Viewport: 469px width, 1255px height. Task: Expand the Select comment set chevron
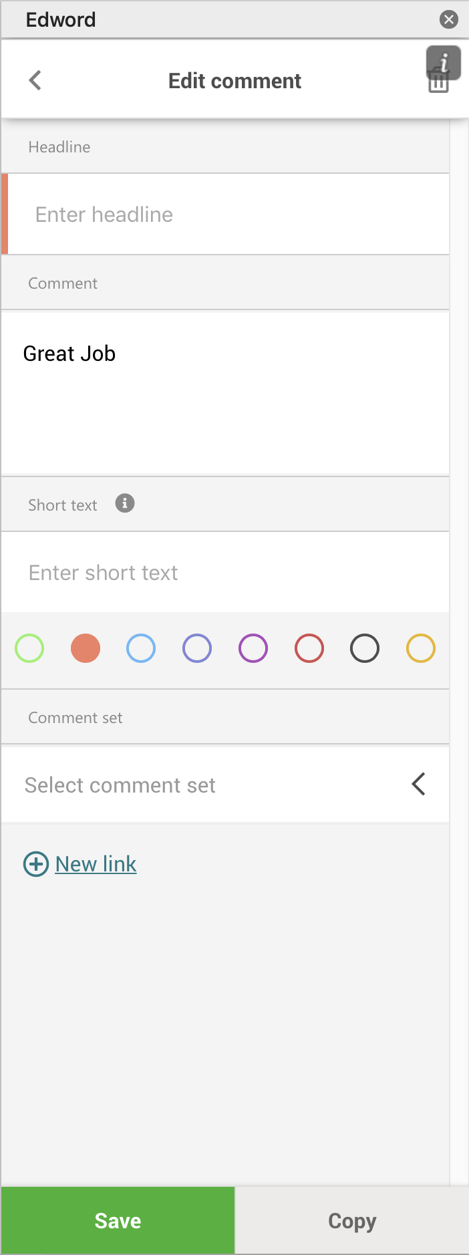coord(419,784)
